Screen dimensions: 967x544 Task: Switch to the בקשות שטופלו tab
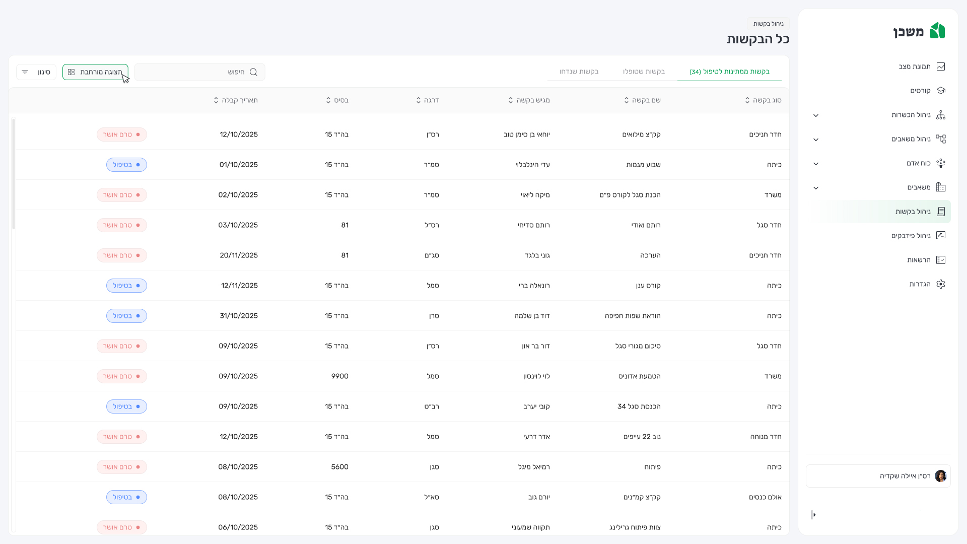click(644, 72)
